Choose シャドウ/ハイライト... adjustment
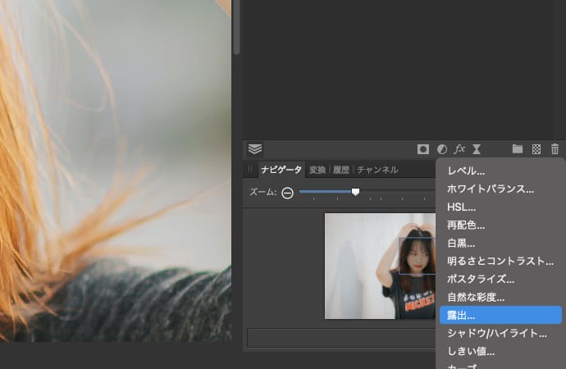 point(496,333)
